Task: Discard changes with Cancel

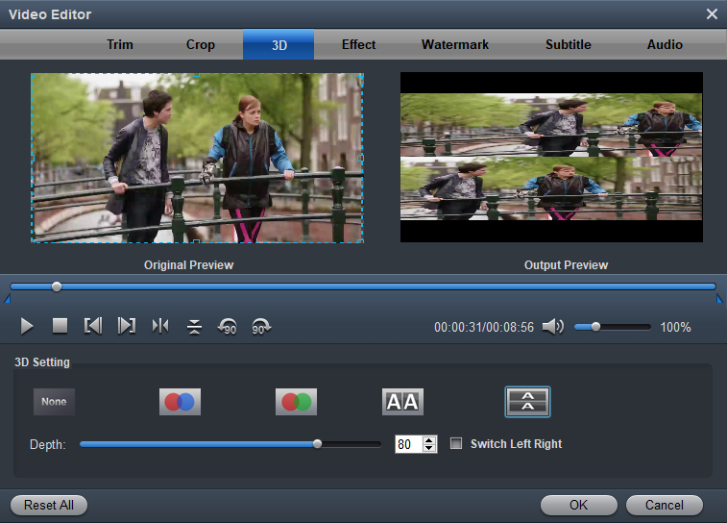Action: (664, 505)
